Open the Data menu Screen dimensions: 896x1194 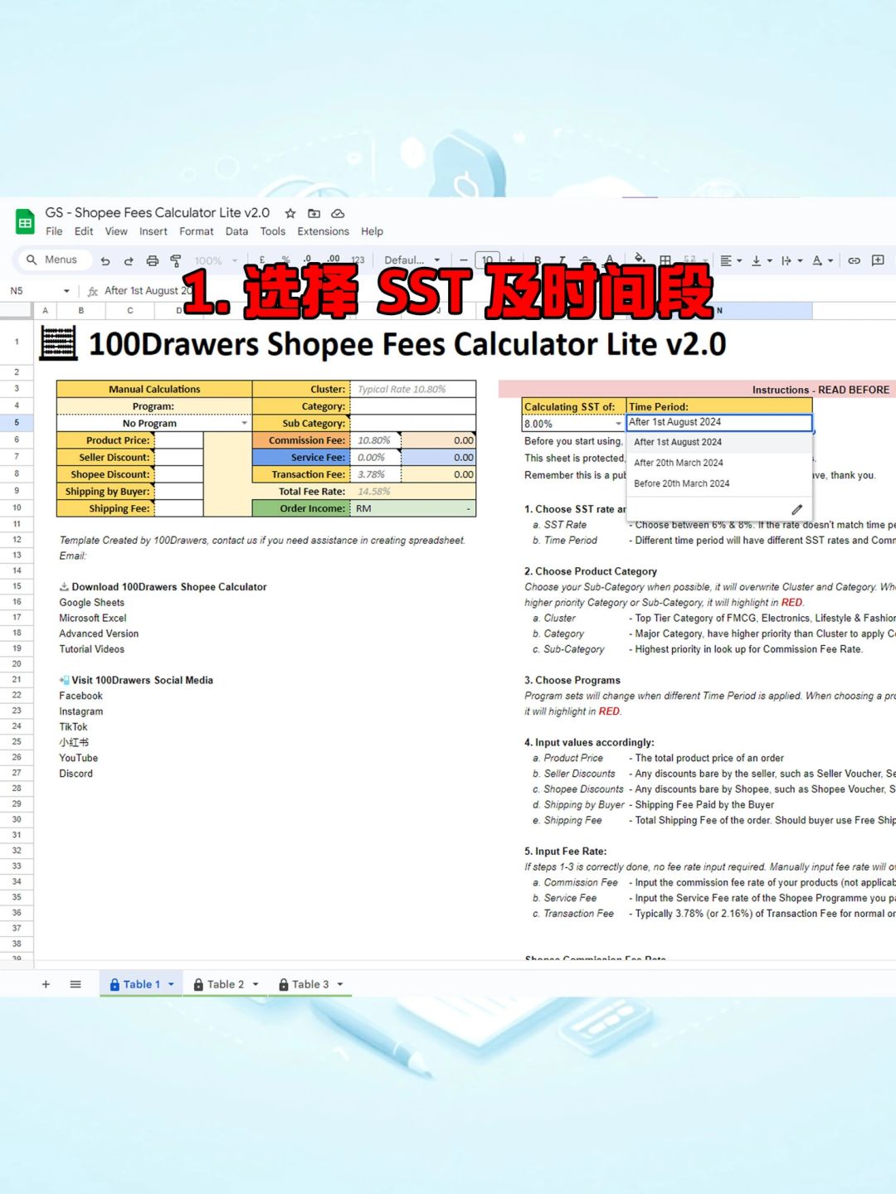pyautogui.click(x=236, y=231)
